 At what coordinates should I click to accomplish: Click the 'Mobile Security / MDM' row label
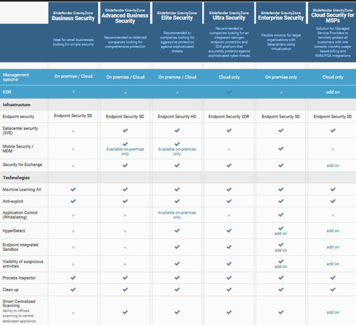tap(18, 149)
